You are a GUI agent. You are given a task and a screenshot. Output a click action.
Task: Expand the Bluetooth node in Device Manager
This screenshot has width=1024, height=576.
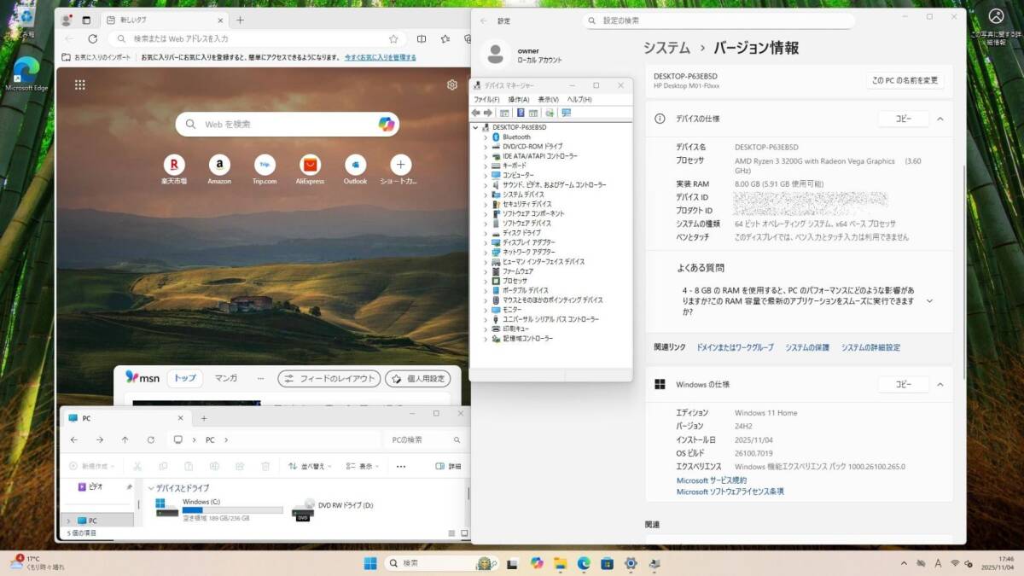[x=486, y=137]
